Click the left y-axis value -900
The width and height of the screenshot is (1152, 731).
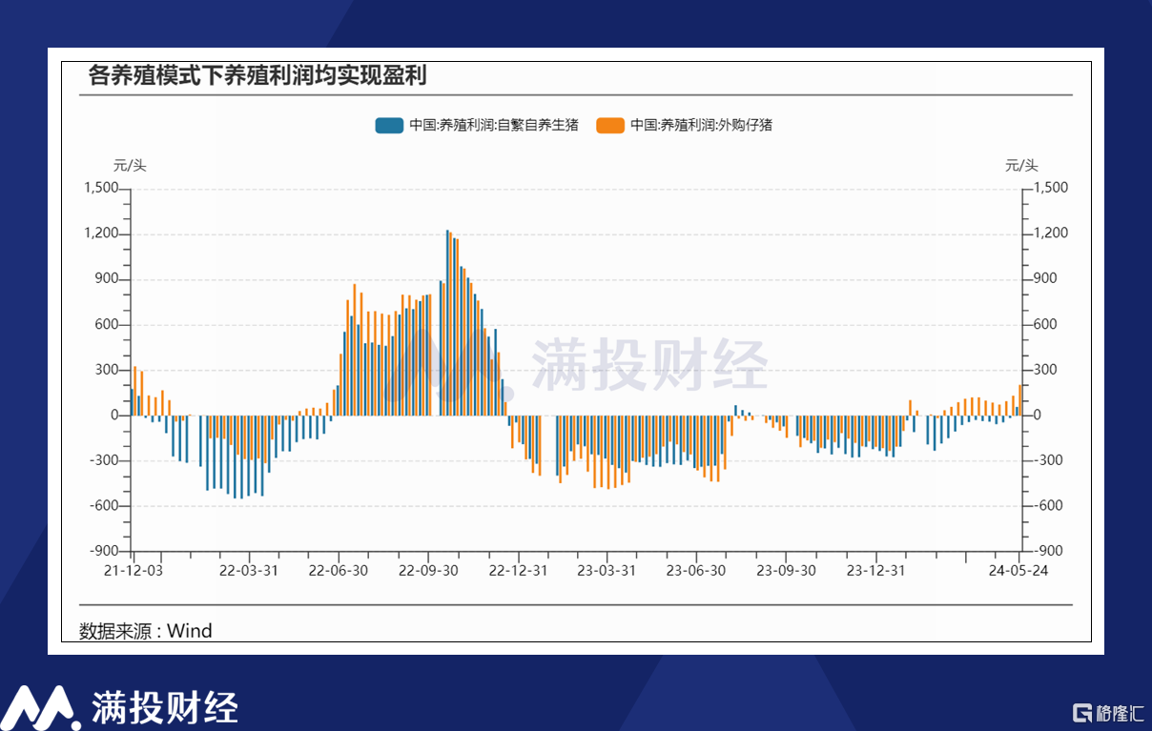tap(105, 552)
